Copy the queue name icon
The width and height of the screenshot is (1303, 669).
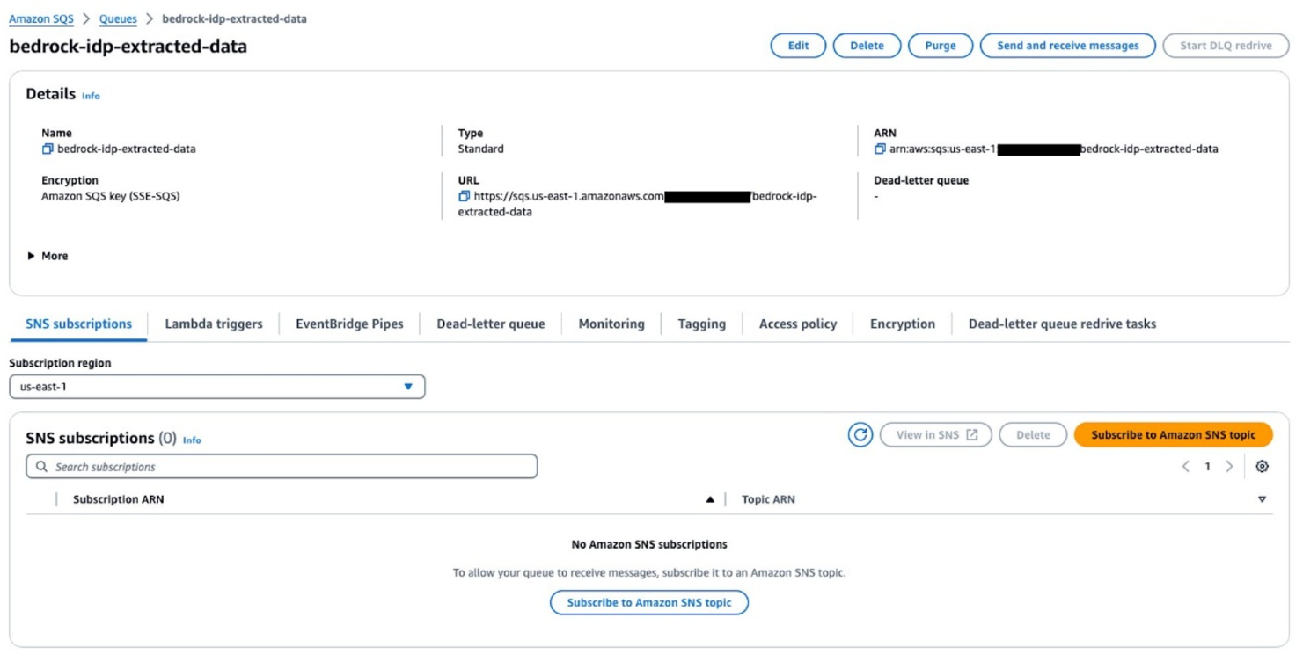tap(48, 149)
